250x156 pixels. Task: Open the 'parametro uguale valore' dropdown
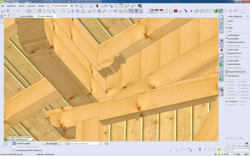click(100, 144)
